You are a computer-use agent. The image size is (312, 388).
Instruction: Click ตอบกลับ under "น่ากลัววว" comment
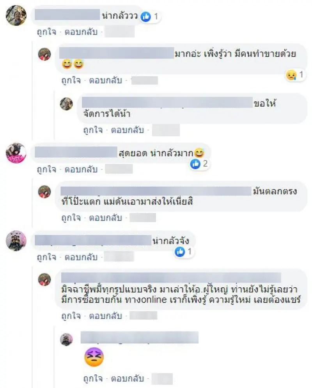81,32
